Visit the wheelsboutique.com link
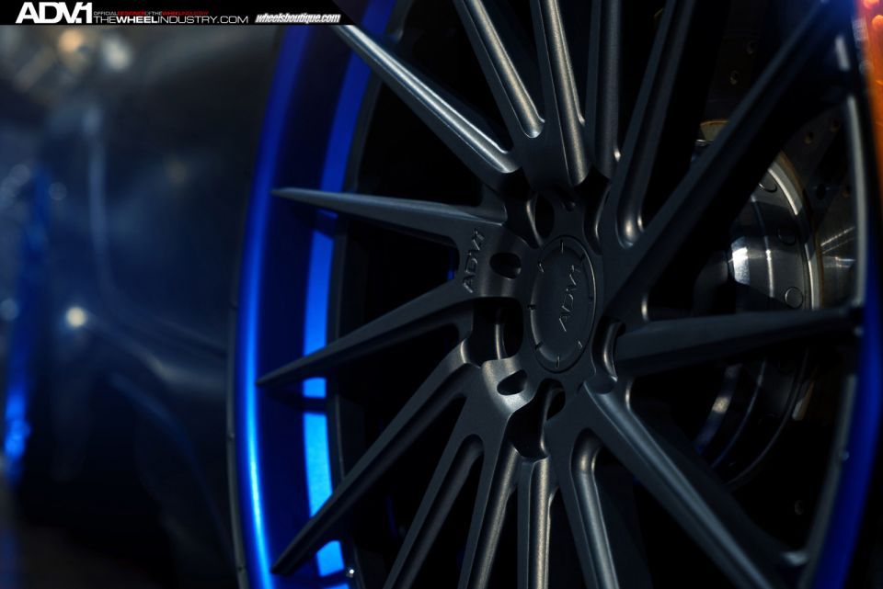 (x=297, y=17)
